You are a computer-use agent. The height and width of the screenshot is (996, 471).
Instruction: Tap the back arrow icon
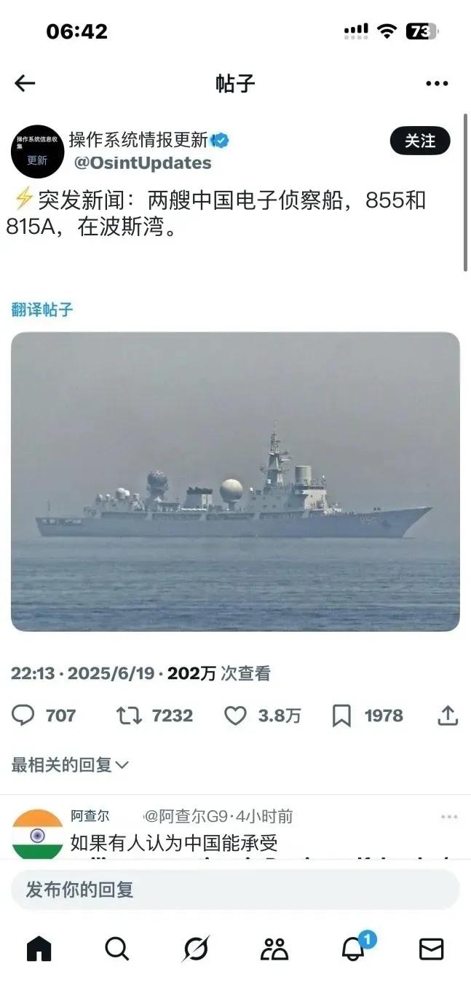pos(25,84)
